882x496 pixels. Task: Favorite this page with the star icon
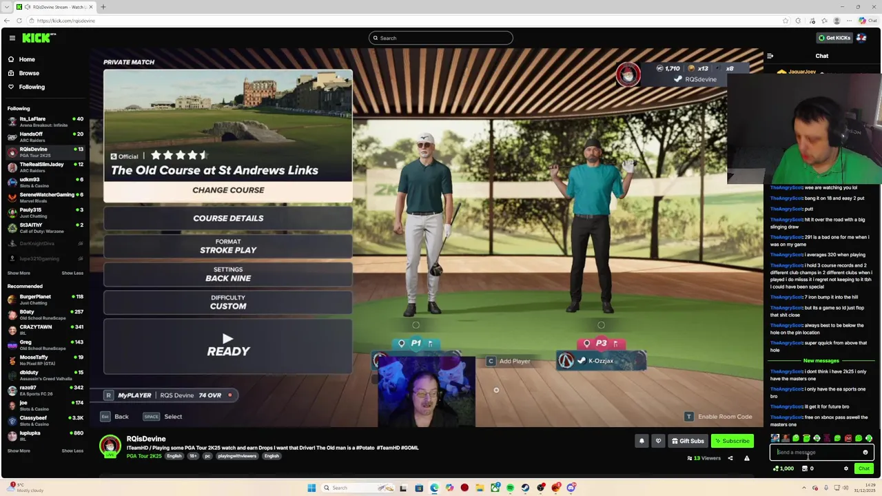tap(786, 21)
